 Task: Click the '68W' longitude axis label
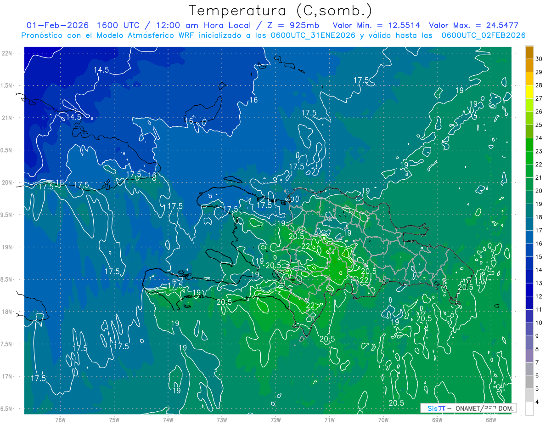pos(490,420)
